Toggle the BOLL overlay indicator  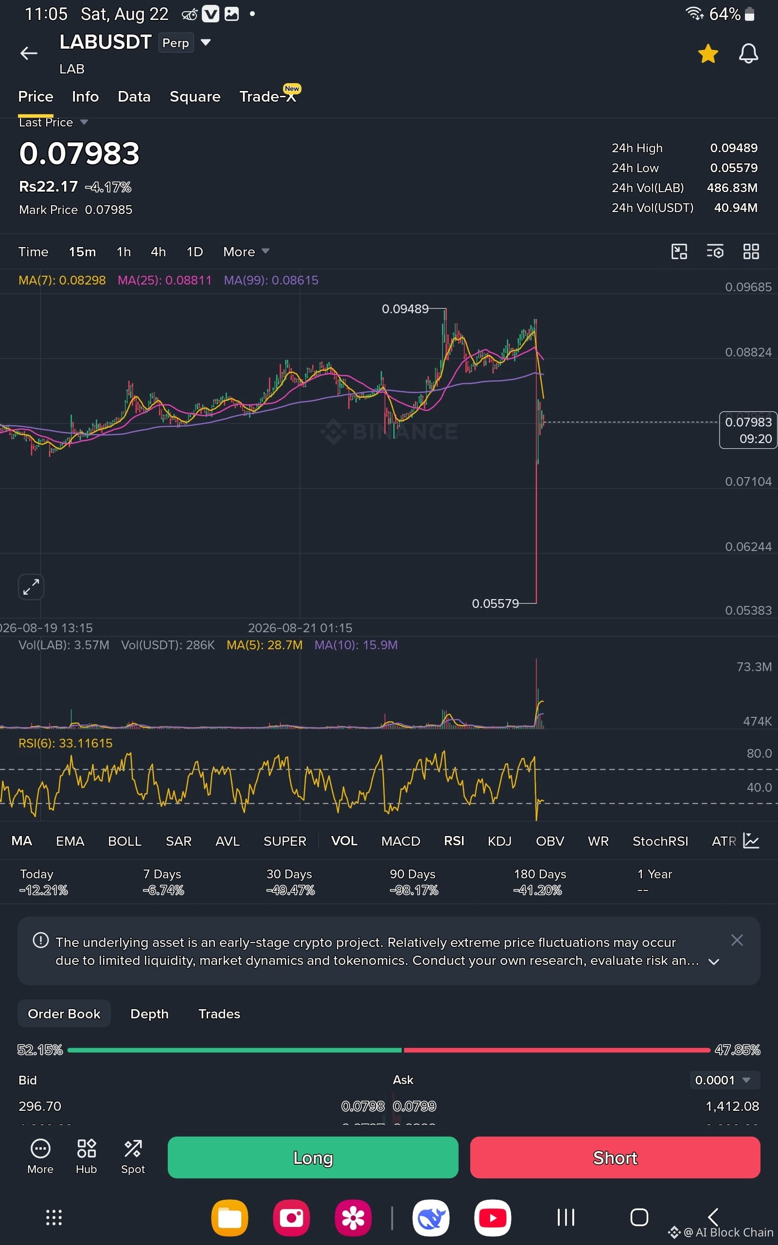124,841
